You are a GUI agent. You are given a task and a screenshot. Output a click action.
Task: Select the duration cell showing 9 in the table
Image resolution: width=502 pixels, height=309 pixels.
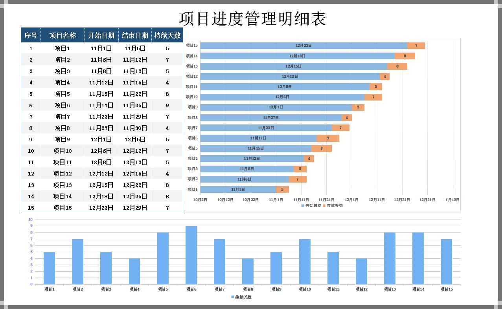tap(167, 105)
